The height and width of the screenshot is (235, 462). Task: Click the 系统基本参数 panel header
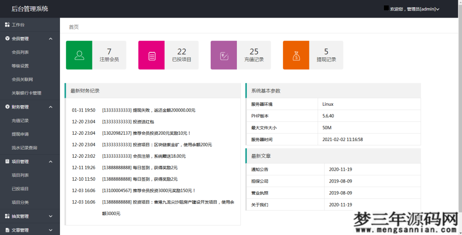click(x=333, y=91)
